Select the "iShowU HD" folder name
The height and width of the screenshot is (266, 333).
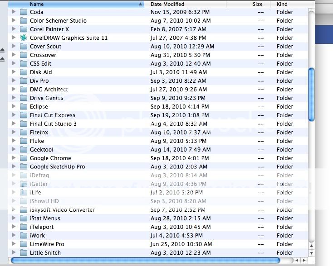(44, 201)
